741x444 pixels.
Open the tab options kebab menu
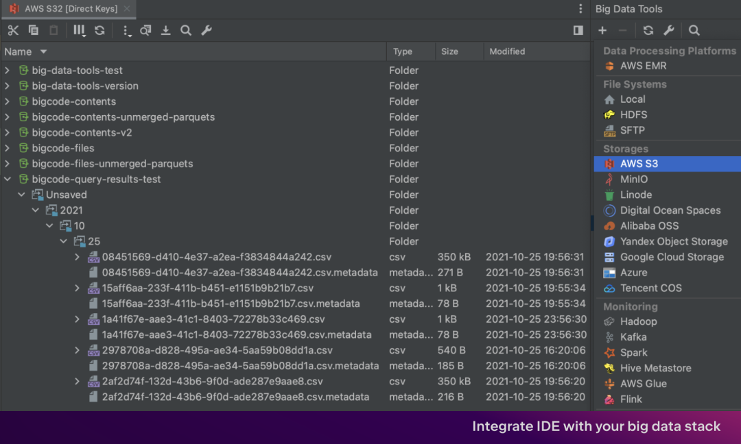580,8
